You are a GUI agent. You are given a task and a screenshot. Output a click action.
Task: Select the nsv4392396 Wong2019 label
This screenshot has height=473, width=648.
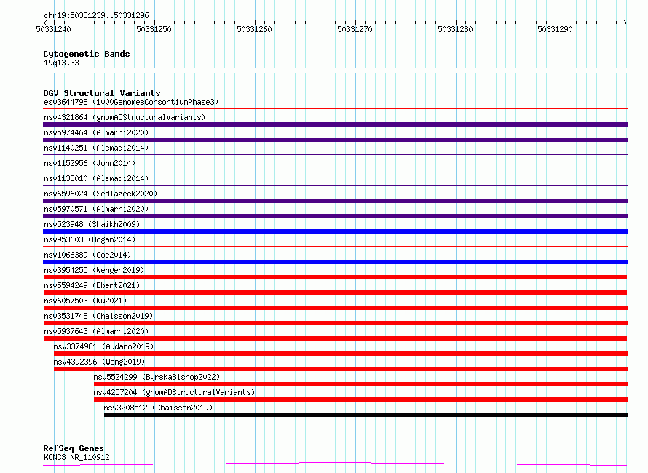99,362
